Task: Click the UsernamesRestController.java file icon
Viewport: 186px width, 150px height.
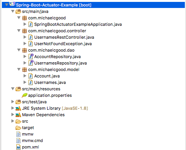Action: [x=30, y=37]
